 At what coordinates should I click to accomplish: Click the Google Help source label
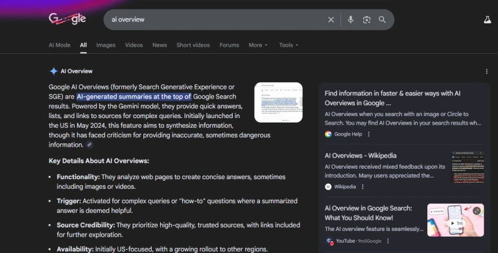click(x=348, y=134)
